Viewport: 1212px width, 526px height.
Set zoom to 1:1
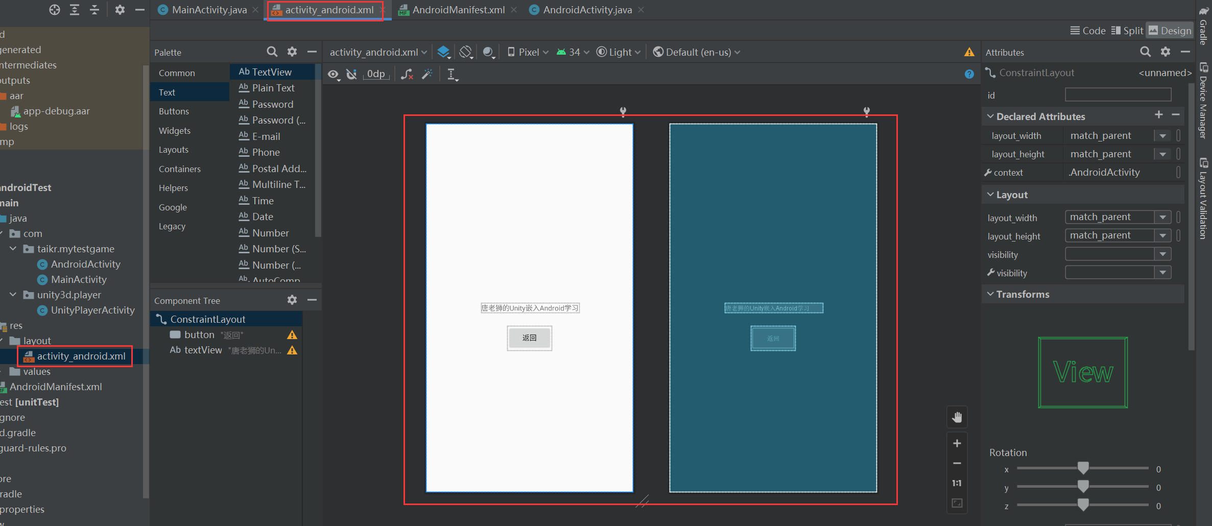[x=957, y=483]
